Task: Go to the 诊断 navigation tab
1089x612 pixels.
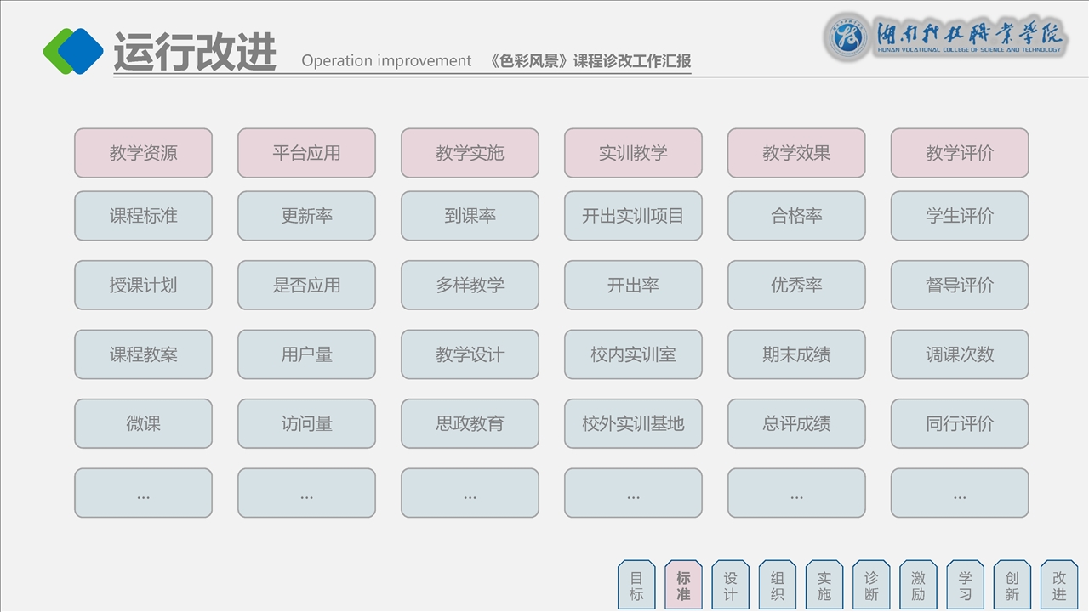Action: tap(871, 586)
